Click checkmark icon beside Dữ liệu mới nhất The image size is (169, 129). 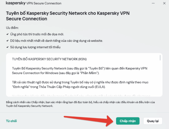pos(7,41)
